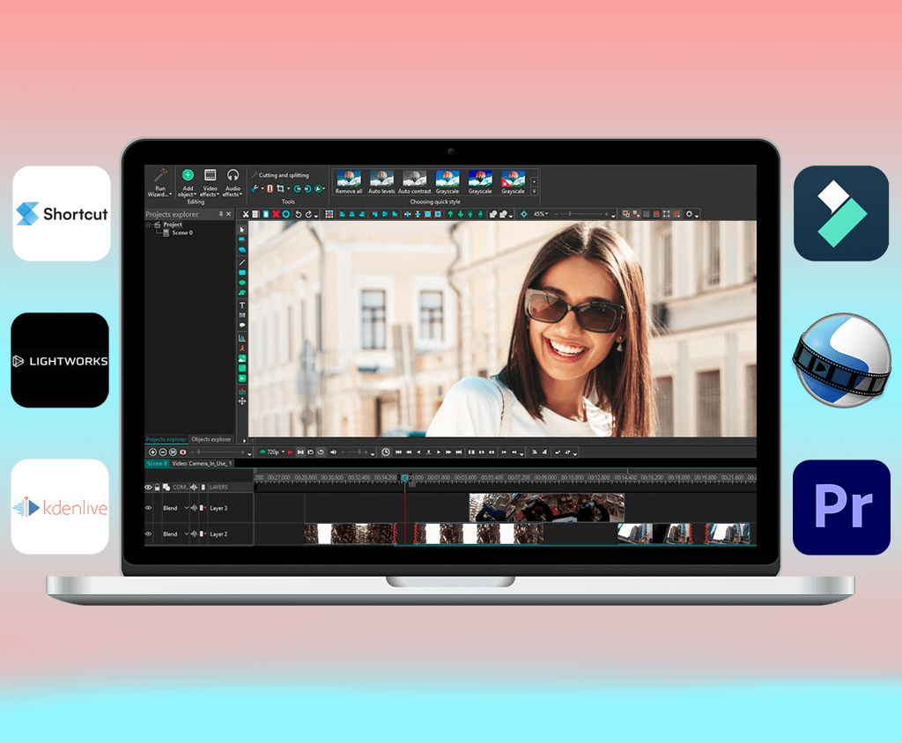Select the text T tool
The width and height of the screenshot is (902, 743).
[241, 305]
